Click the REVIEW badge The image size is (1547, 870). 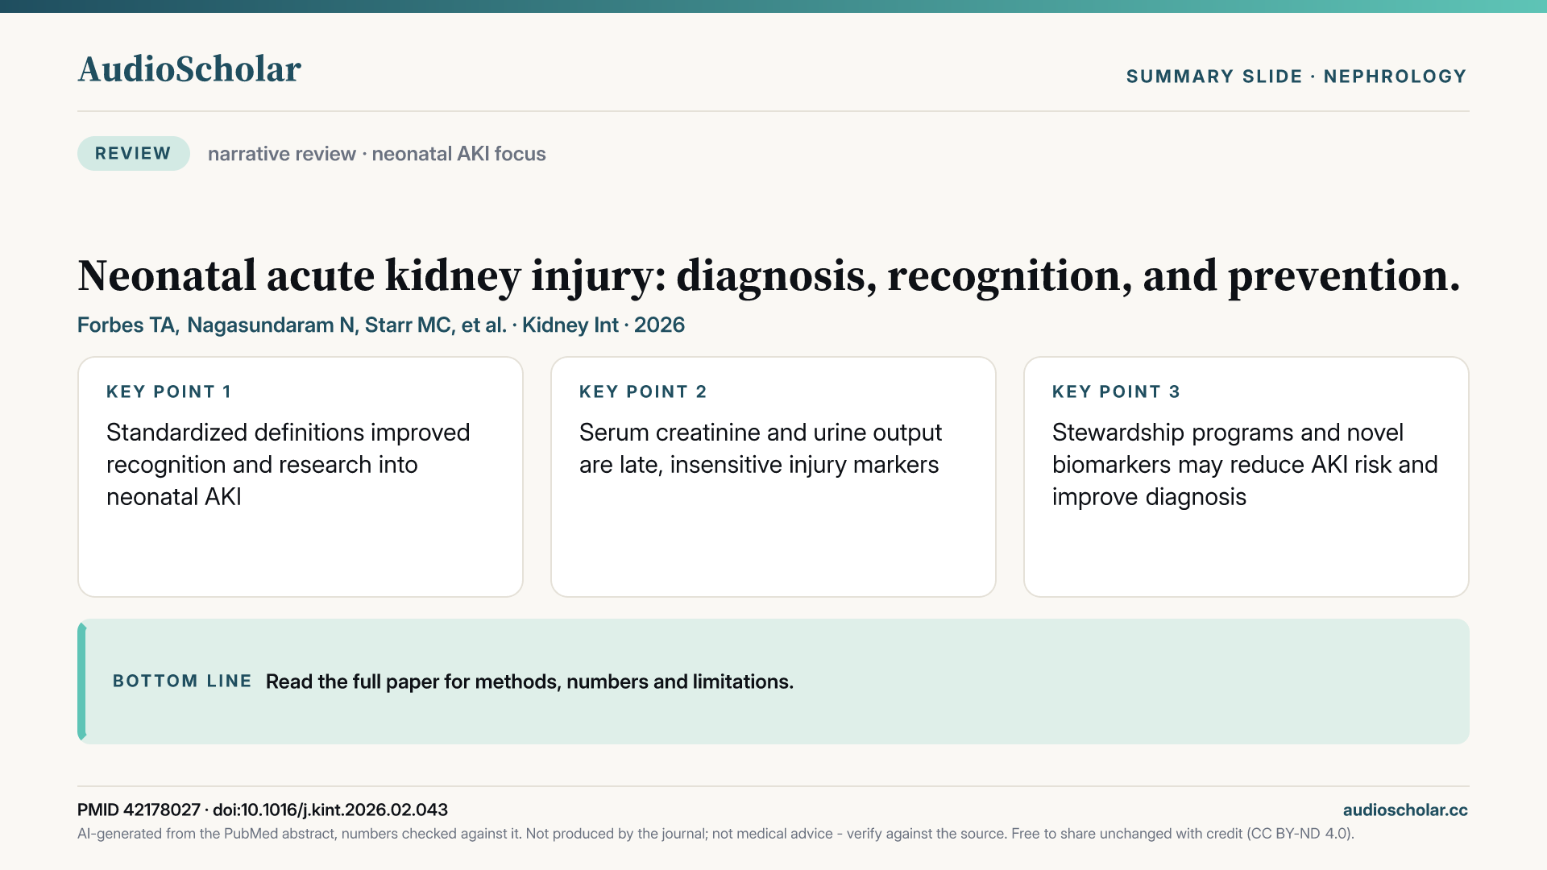click(134, 153)
